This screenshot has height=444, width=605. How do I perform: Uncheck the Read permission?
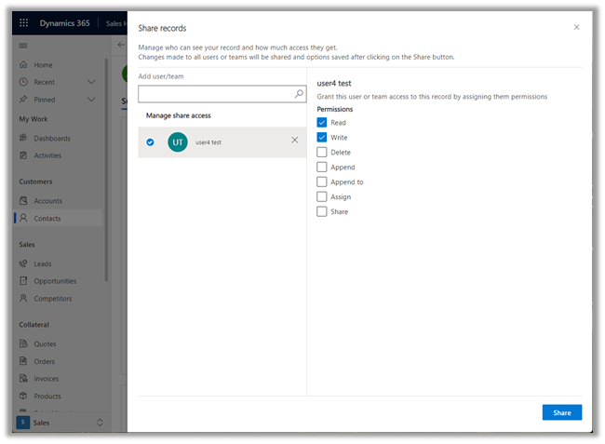click(x=322, y=122)
